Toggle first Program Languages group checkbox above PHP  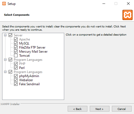11,60
